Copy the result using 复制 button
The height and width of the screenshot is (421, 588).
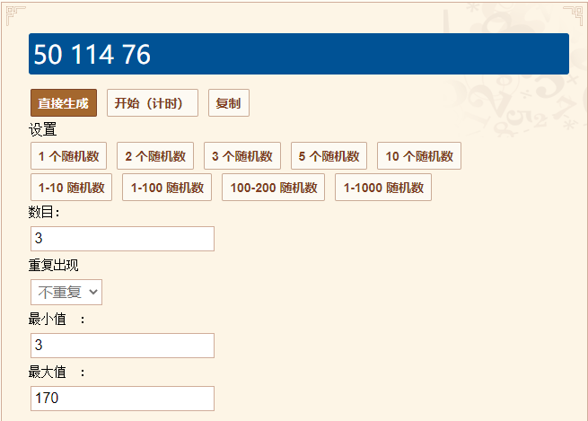click(229, 102)
